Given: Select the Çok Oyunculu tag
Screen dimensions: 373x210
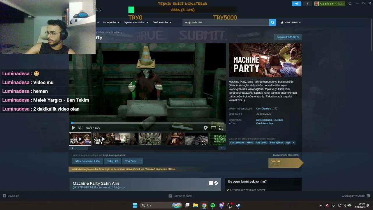Looking at the screenshot, I should point(237,143).
